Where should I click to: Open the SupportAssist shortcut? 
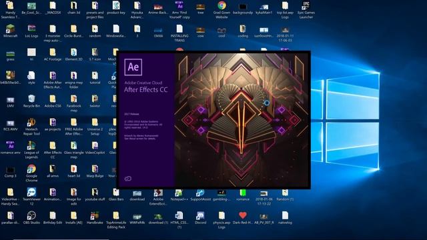[x=200, y=195]
